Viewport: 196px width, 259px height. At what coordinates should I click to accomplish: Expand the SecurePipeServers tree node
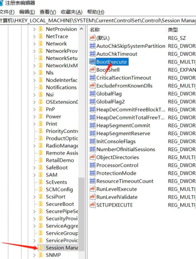[34, 211]
